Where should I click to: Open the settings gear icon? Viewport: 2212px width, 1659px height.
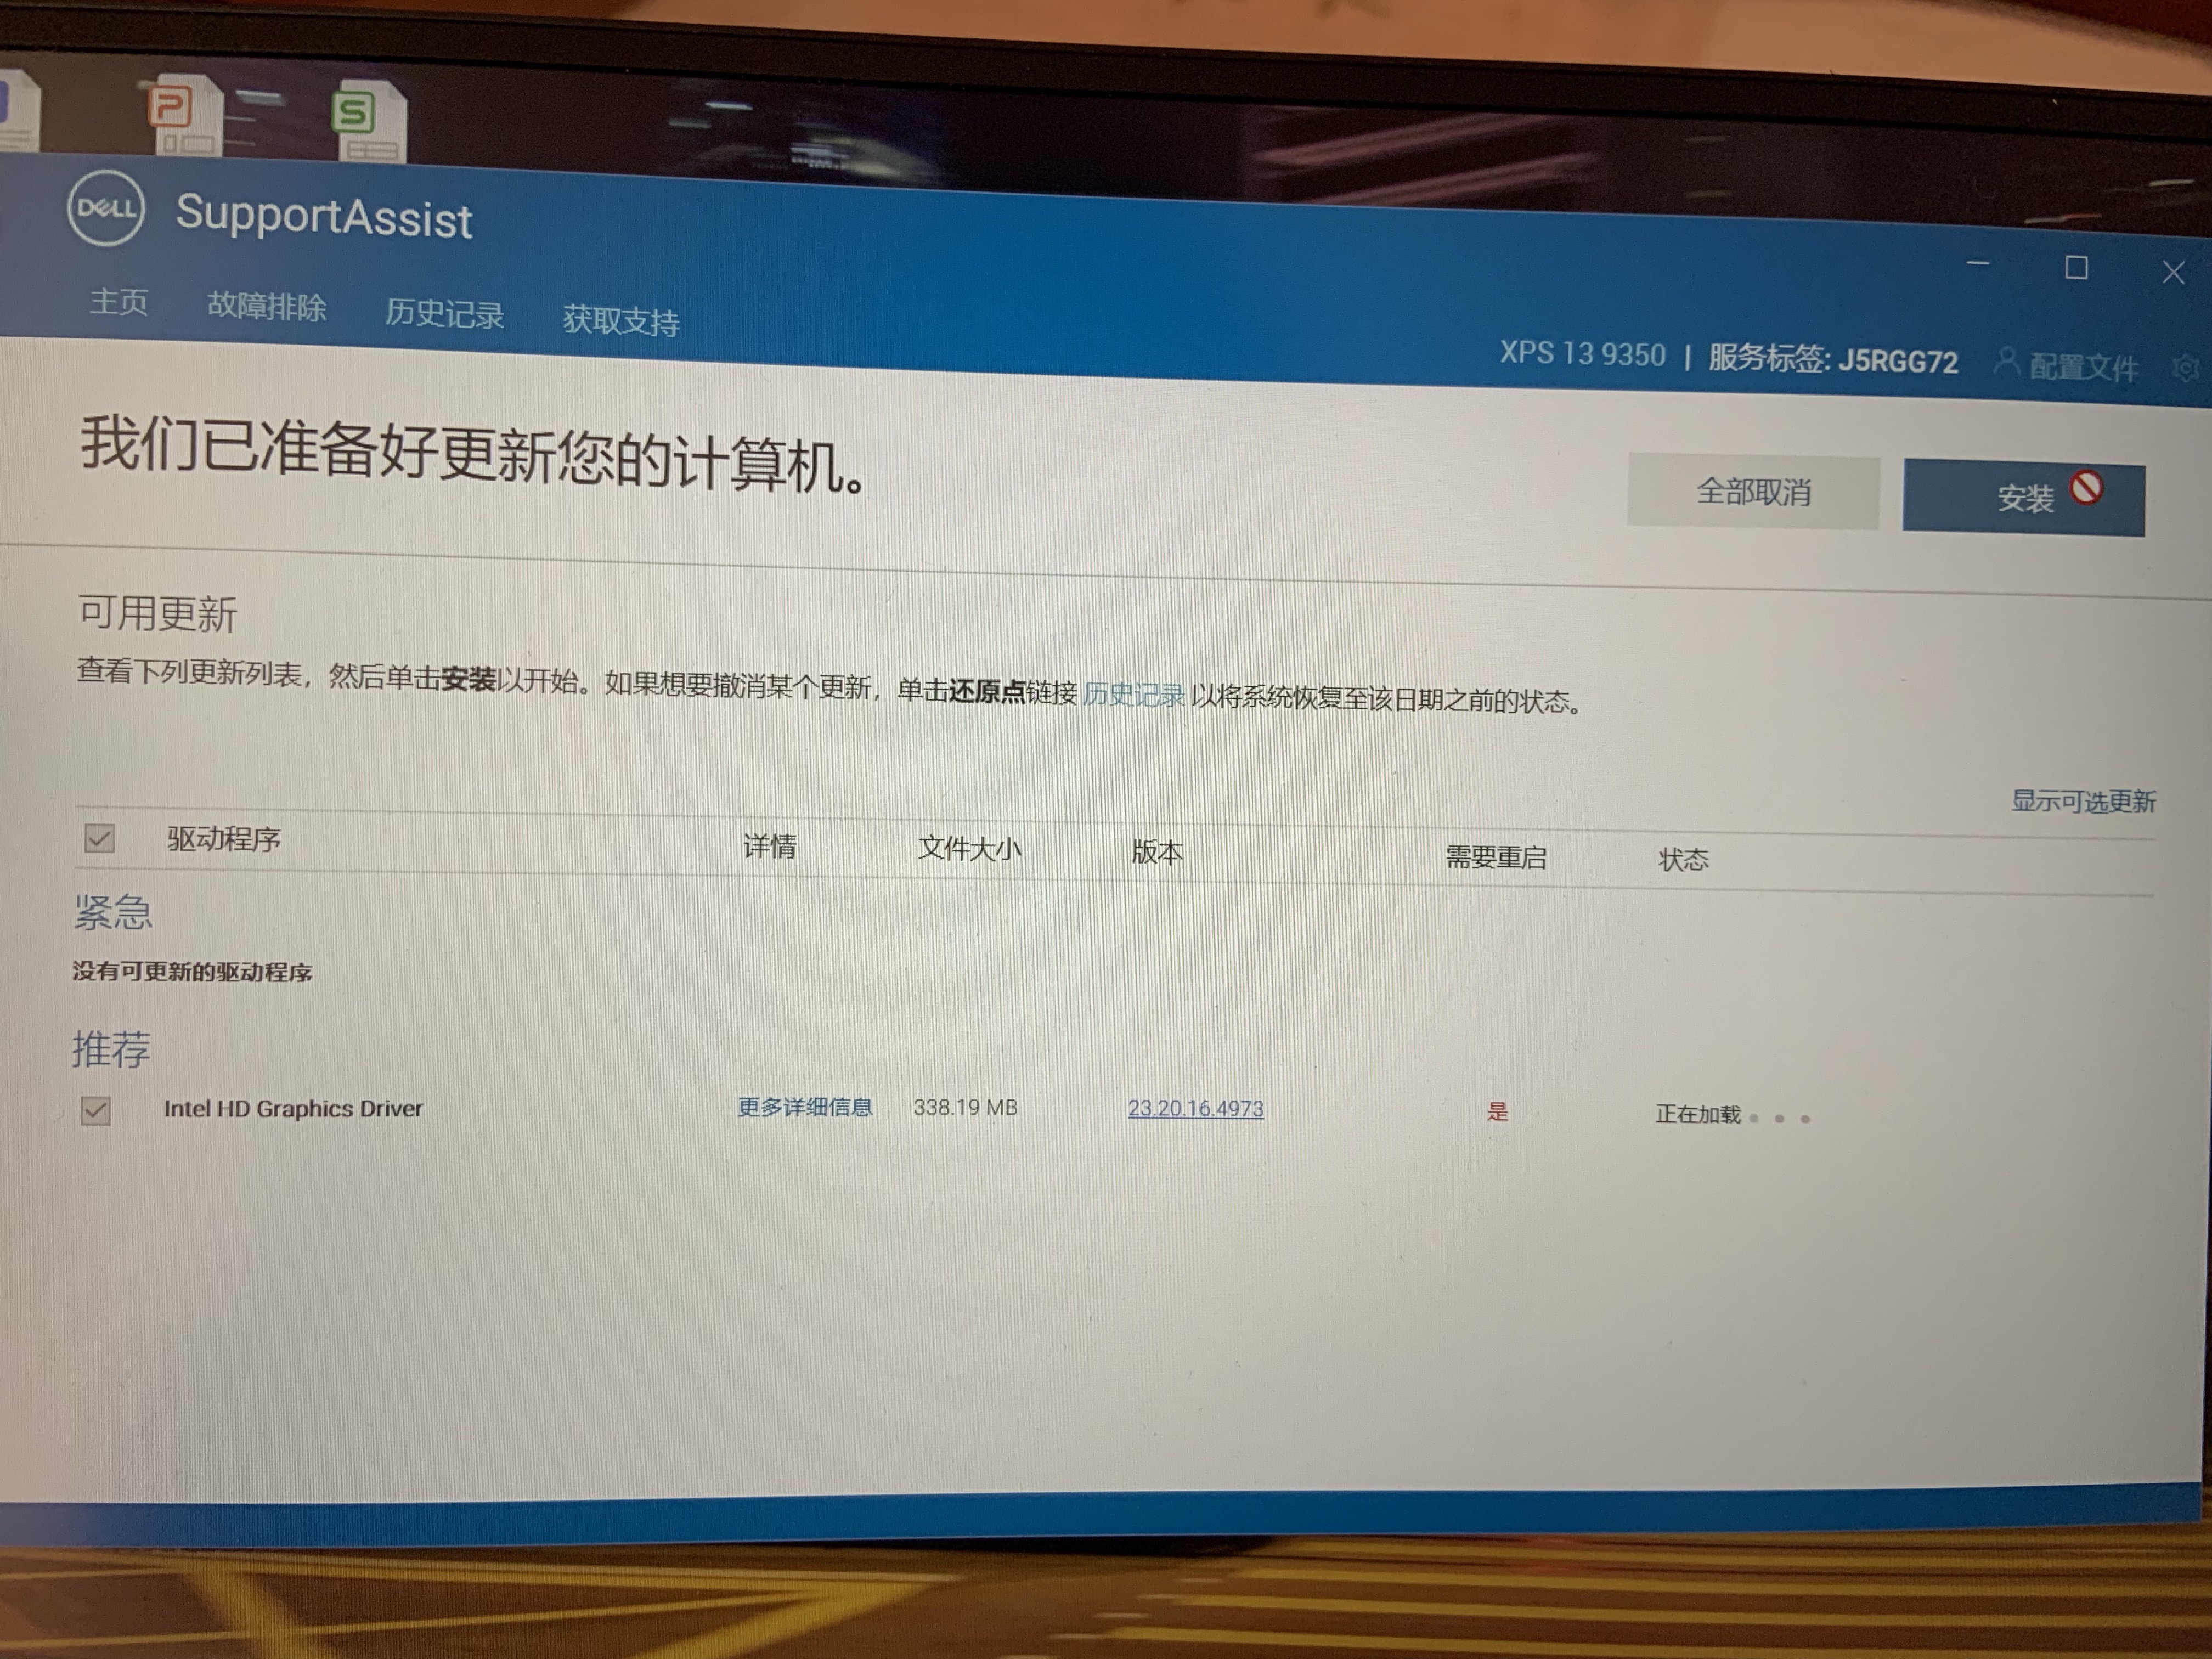(2186, 369)
